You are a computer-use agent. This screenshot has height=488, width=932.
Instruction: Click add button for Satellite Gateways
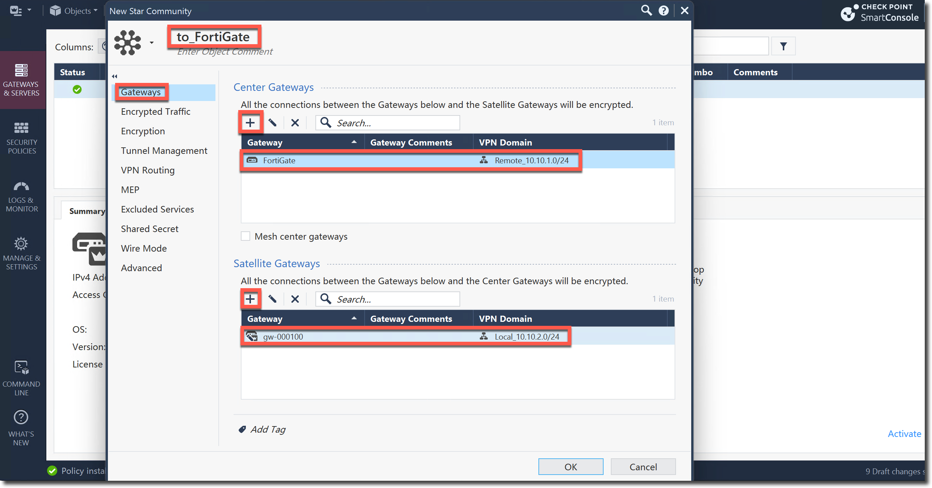[250, 299]
